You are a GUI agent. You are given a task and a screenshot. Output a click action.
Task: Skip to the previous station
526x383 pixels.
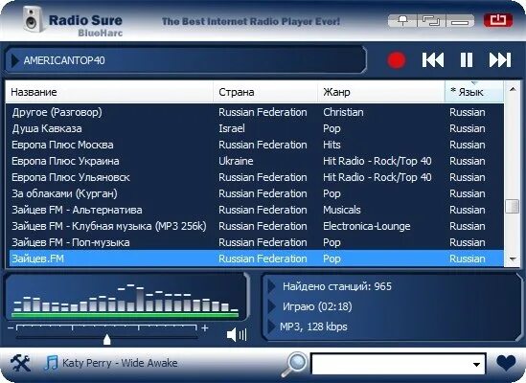click(x=433, y=60)
